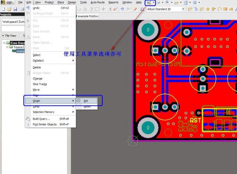Open the utility tools dropdown arrow
Screen dimensions: 237x174
[154, 2]
